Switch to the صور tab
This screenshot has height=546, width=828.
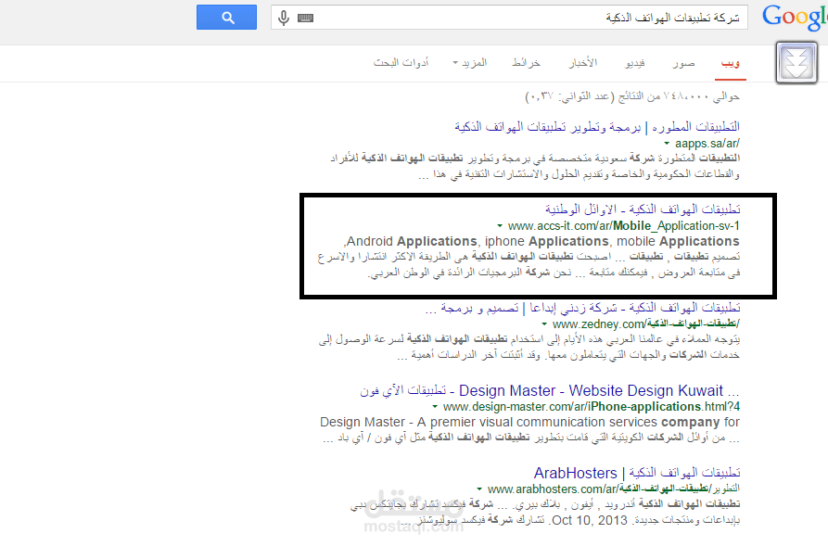[x=683, y=63]
